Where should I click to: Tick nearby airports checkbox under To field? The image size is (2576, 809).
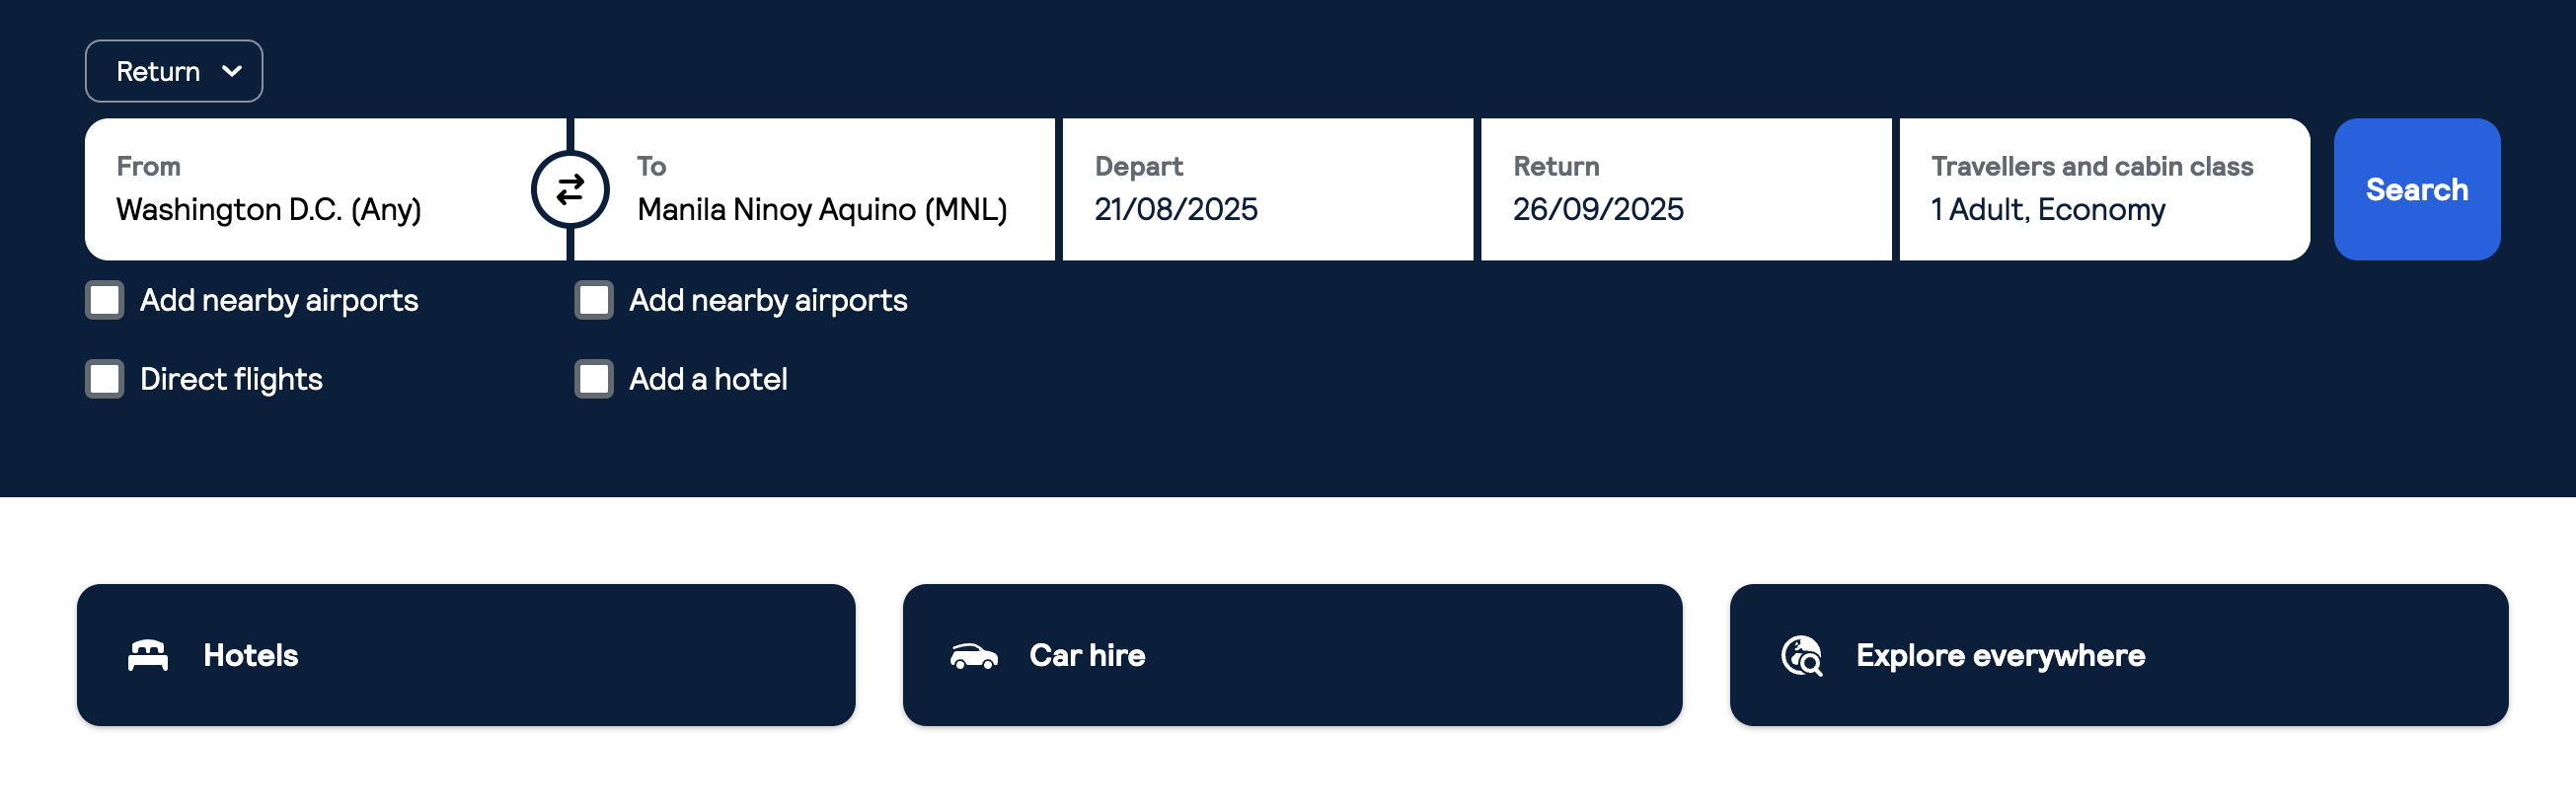click(594, 300)
